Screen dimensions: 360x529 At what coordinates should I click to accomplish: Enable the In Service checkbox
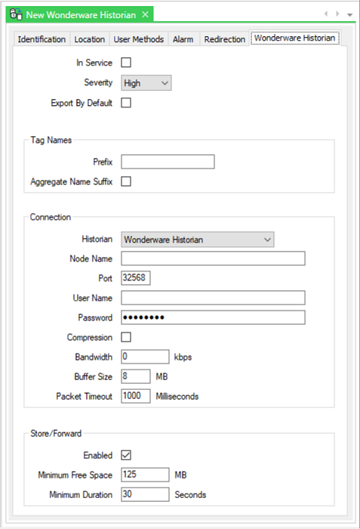pos(126,63)
